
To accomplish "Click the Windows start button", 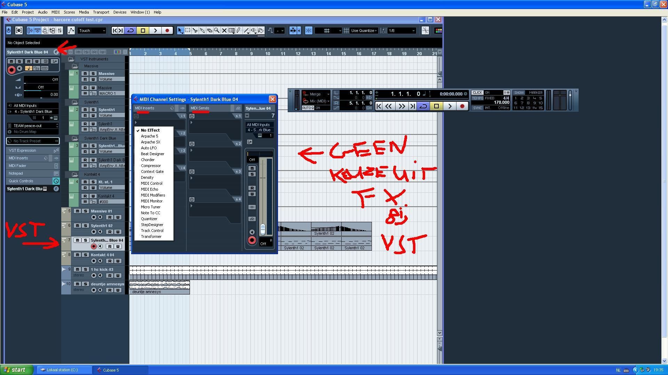I will [16, 370].
